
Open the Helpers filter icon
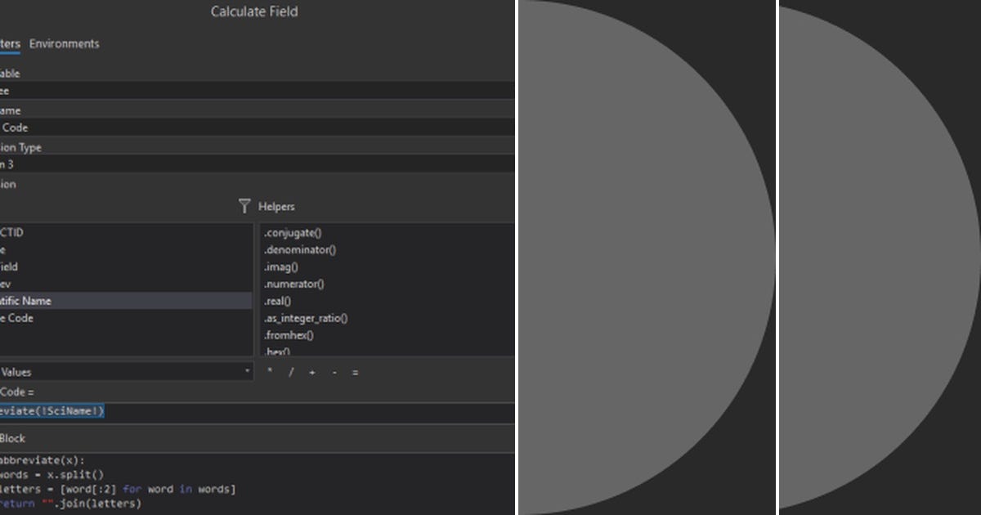244,206
